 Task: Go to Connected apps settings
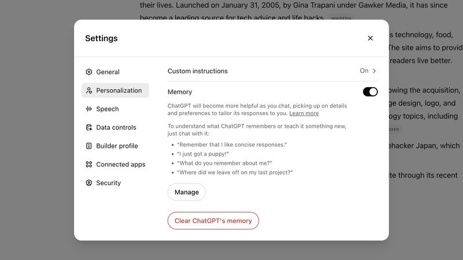coord(120,165)
